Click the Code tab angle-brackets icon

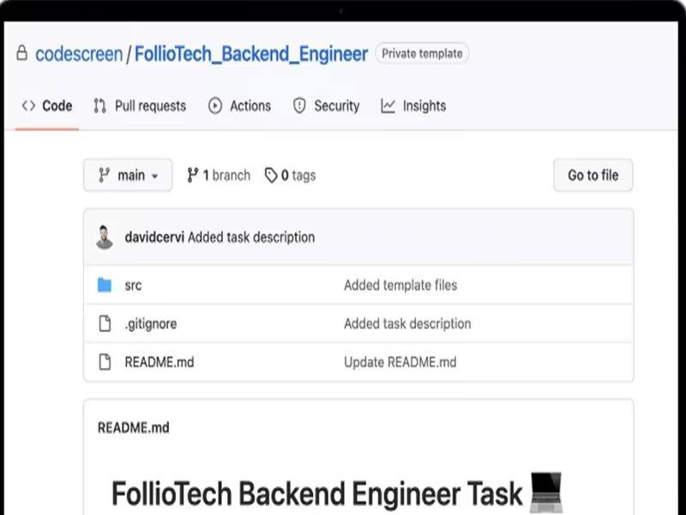pyautogui.click(x=28, y=106)
